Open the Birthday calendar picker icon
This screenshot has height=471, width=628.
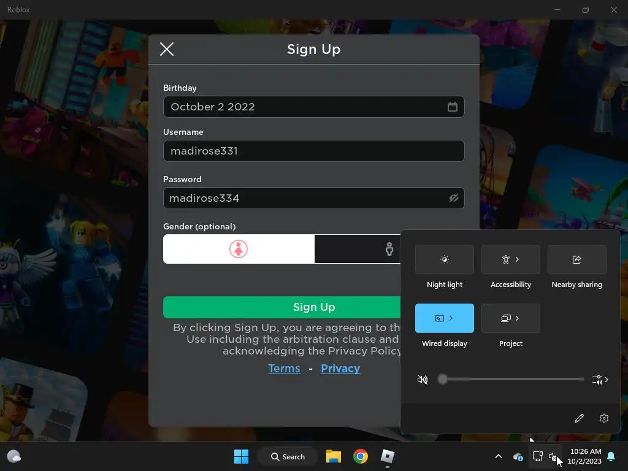click(452, 107)
